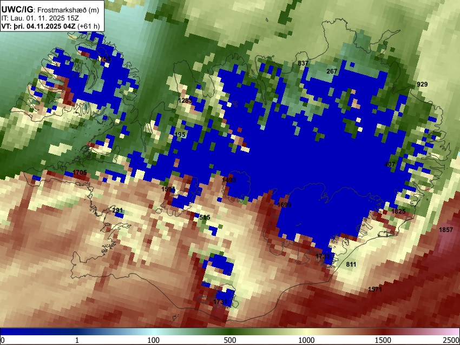Select the 1731 value near the south coast
460x345 pixels.
tap(220, 302)
